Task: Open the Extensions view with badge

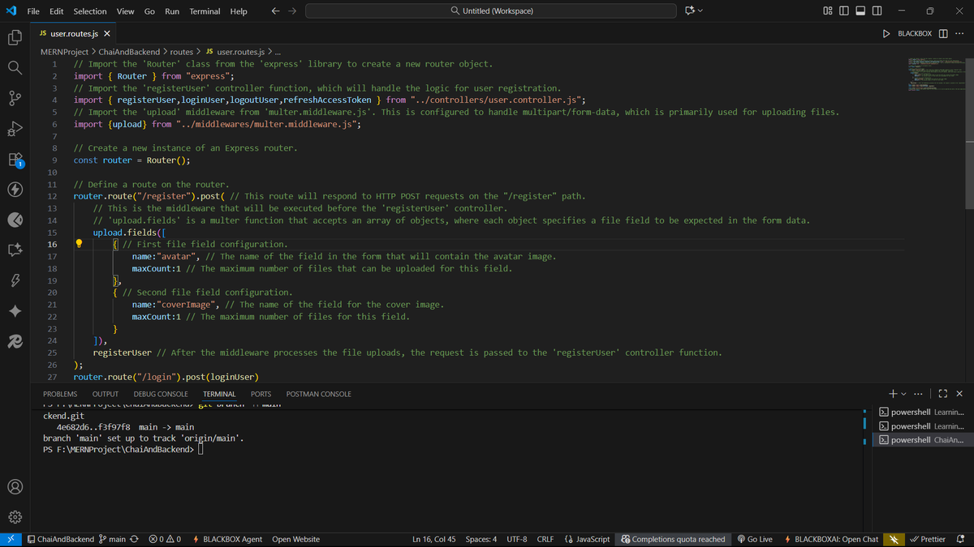Action: point(14,159)
